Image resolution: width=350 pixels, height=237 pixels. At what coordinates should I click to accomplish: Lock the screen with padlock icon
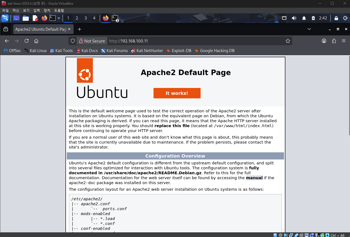coord(336,18)
